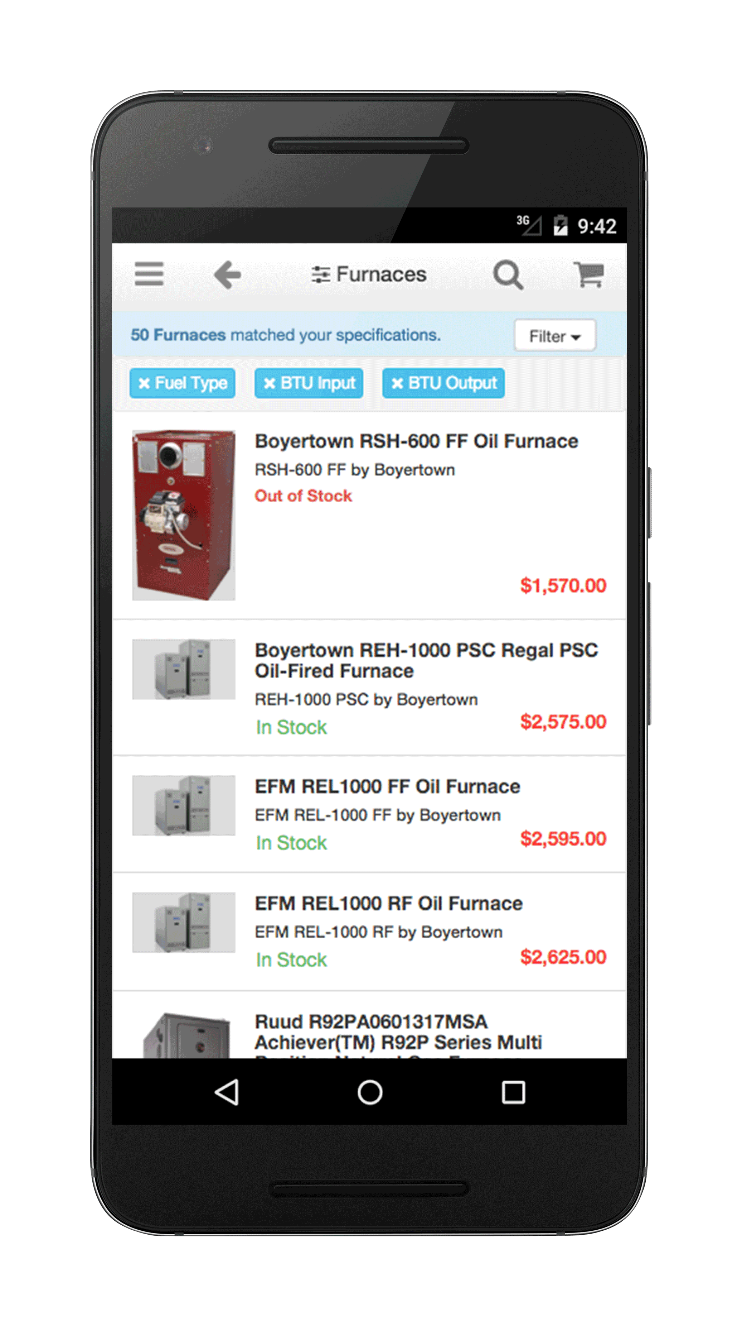Tap Android back navigation triangle
The height and width of the screenshot is (1326, 742).
click(x=227, y=1092)
